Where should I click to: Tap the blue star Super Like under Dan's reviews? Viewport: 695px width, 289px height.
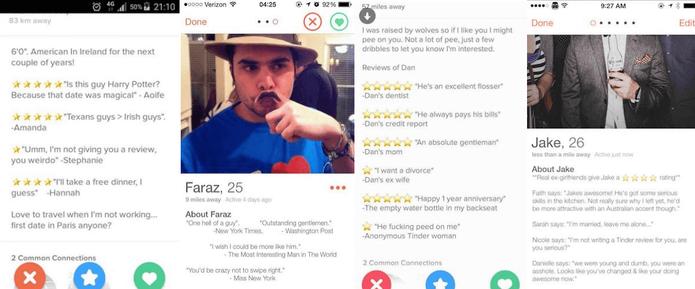(440, 280)
